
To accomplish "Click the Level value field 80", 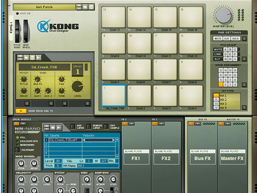I will pos(58,161).
